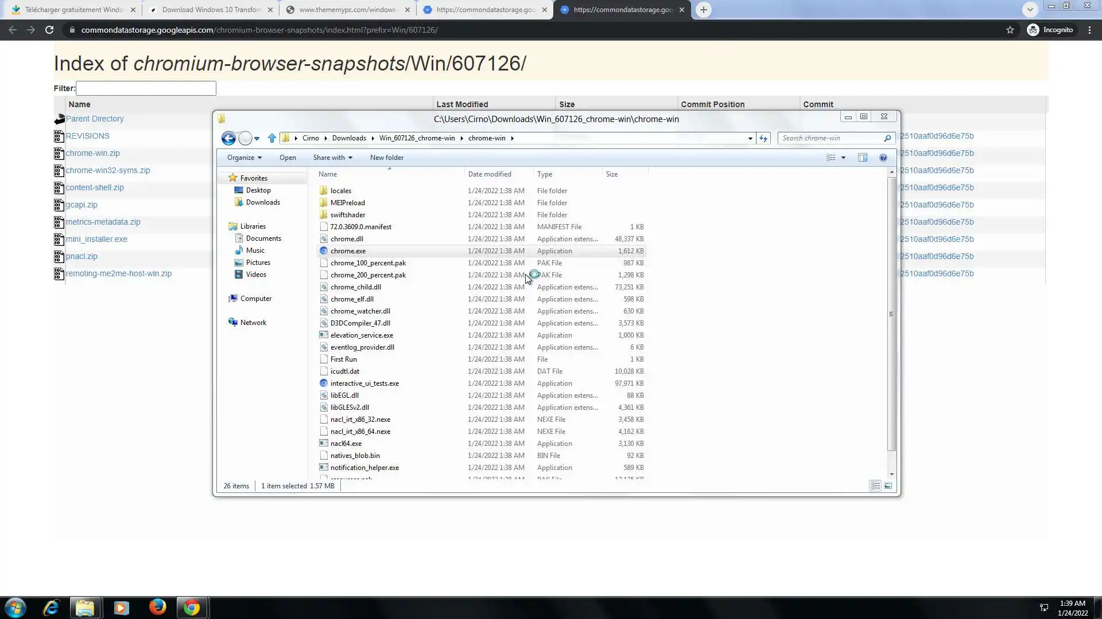Image resolution: width=1102 pixels, height=619 pixels.
Task: Open Firefox from the taskbar
Action: (157, 607)
